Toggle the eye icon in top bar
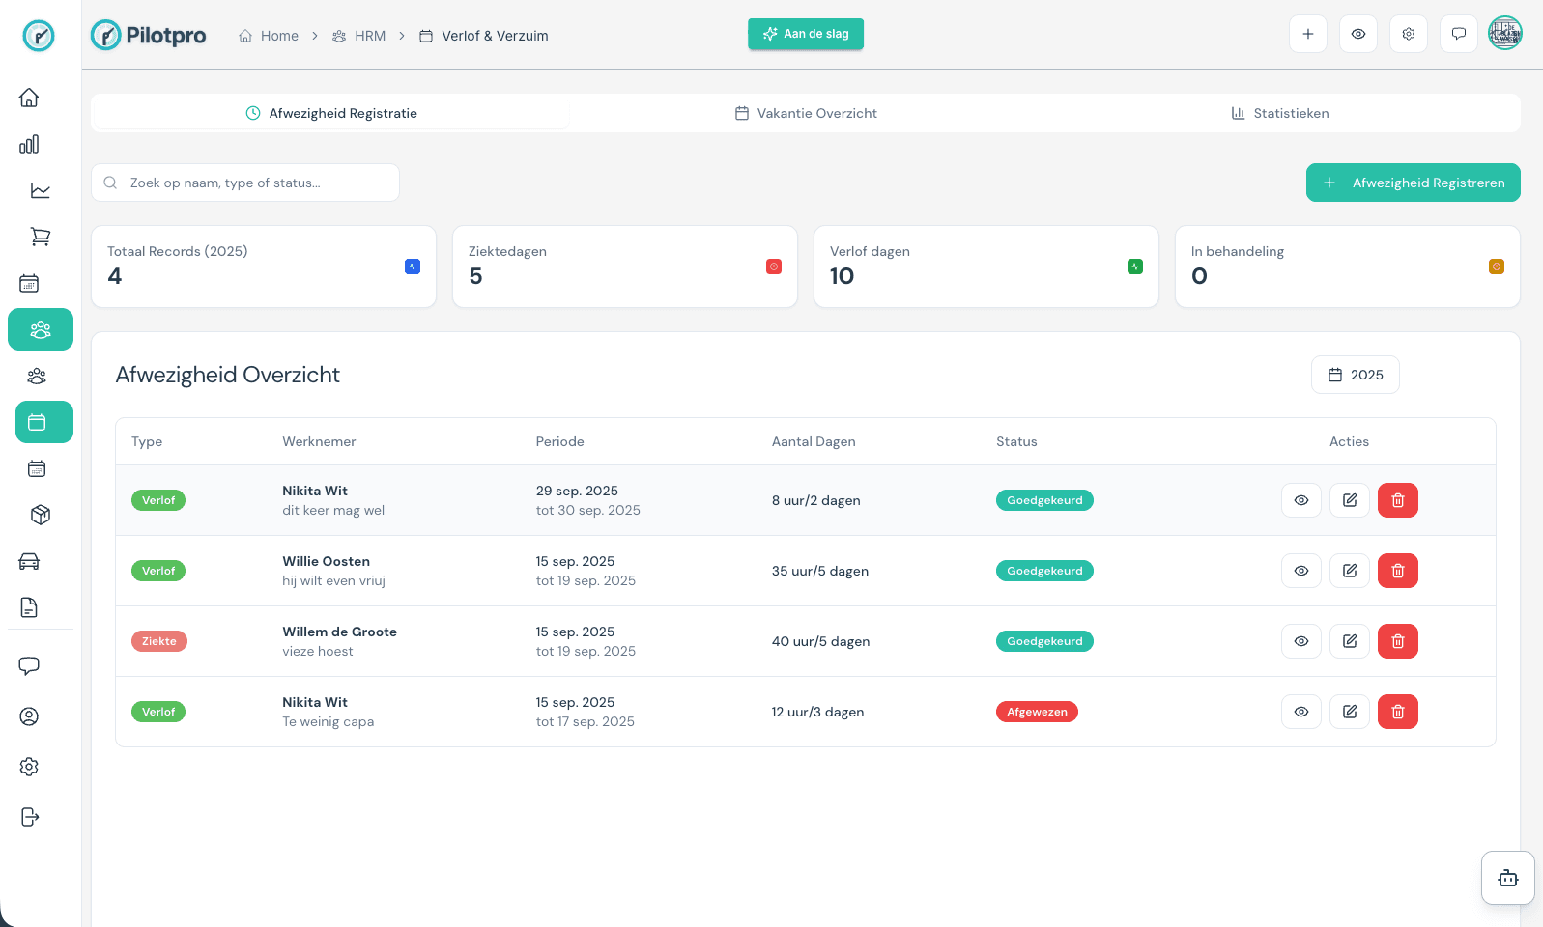 [x=1357, y=34]
